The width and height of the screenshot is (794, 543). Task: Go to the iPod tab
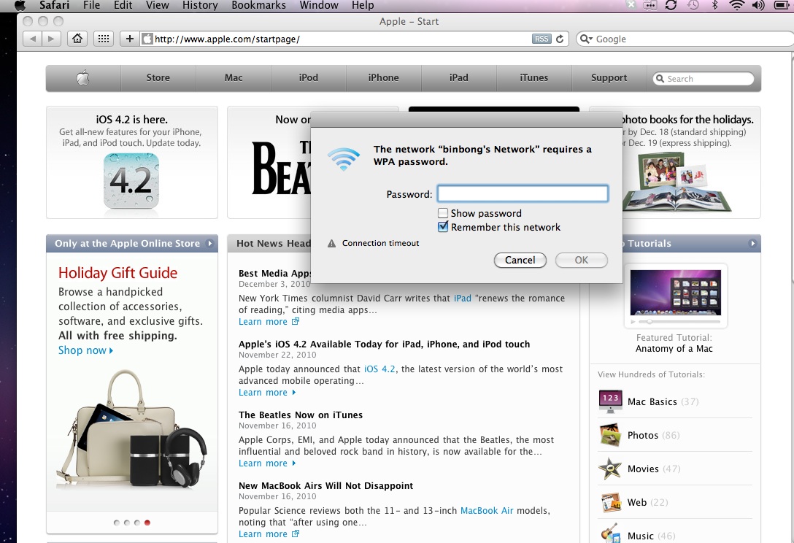(x=309, y=78)
